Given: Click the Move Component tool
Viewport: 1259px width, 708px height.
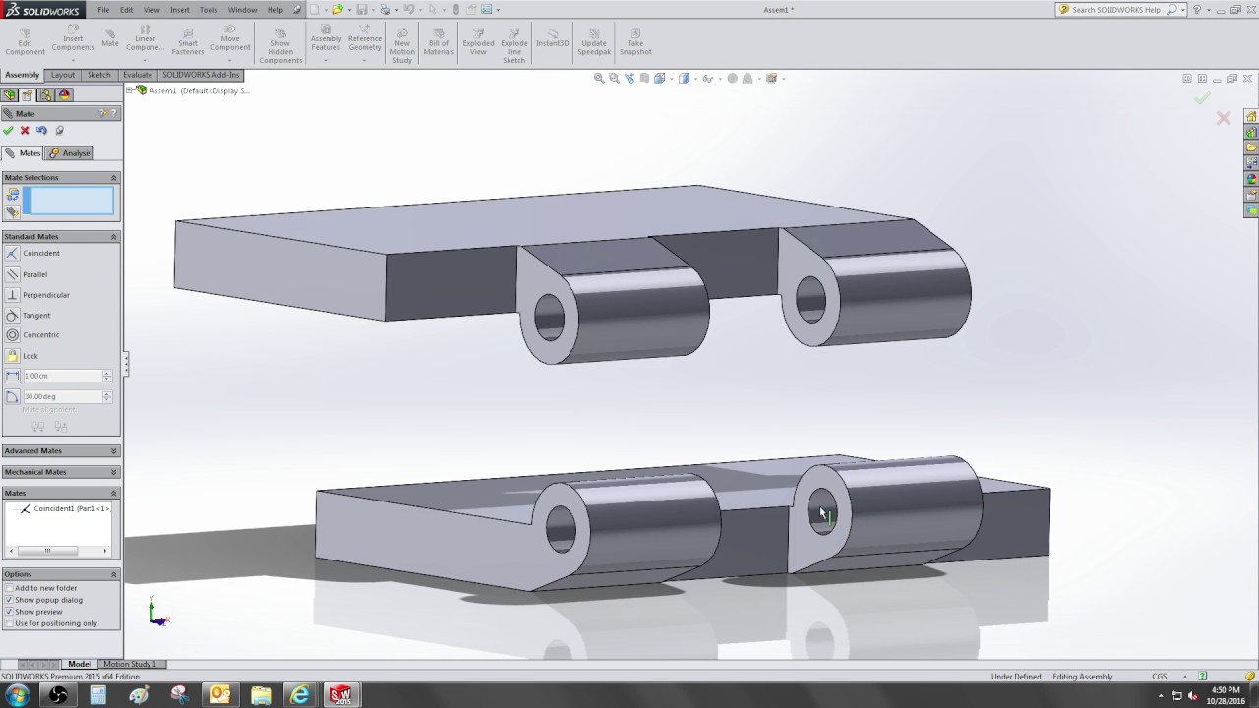Looking at the screenshot, I should [x=230, y=39].
